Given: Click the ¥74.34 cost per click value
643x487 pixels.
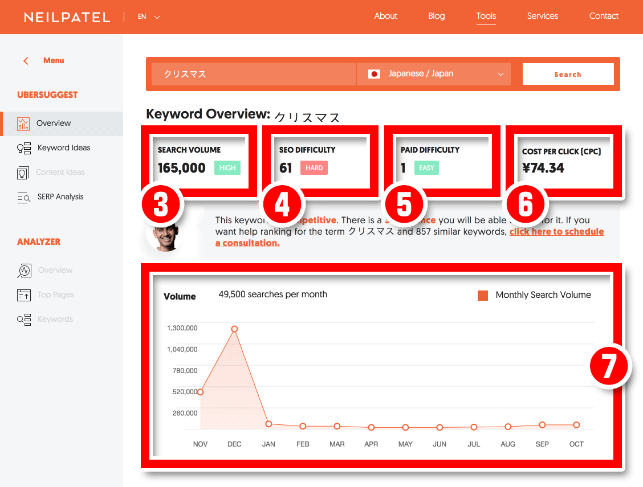Looking at the screenshot, I should click(543, 168).
